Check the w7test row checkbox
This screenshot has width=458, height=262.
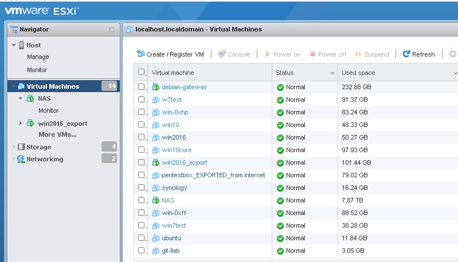[142, 99]
